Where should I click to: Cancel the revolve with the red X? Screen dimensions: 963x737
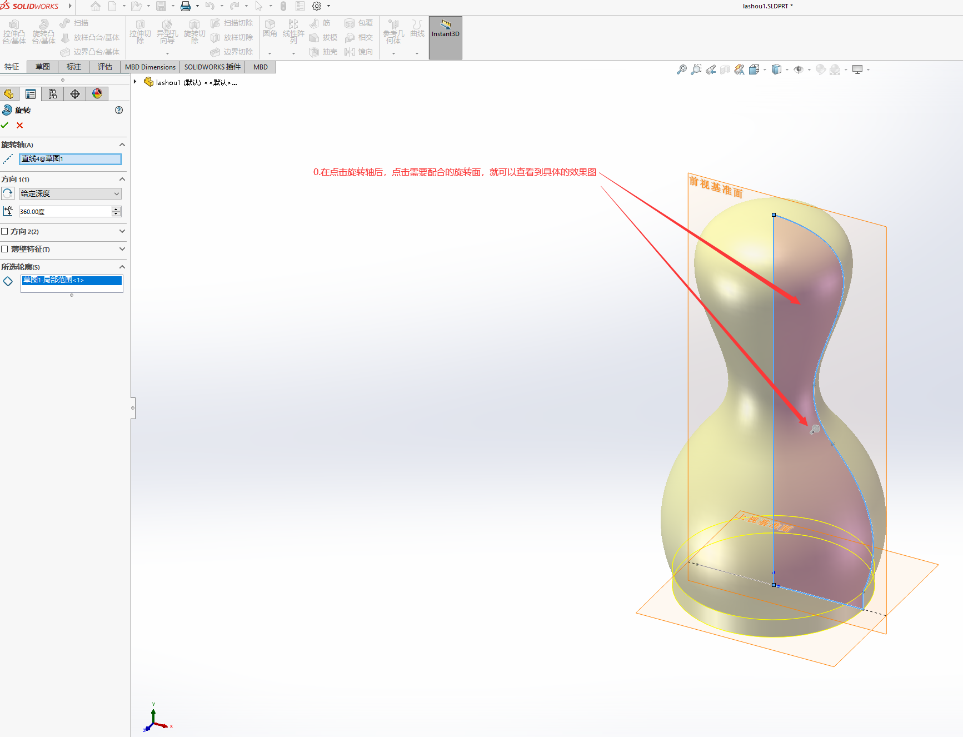pos(20,126)
